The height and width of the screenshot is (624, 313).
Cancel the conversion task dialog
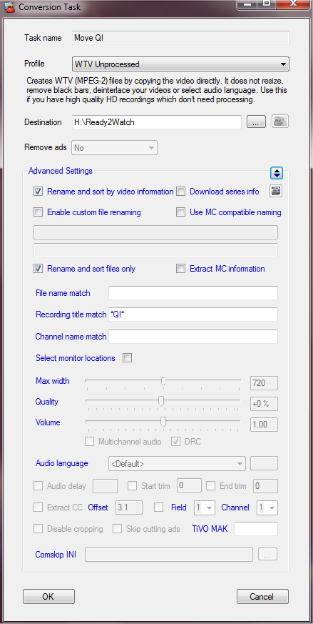262,597
